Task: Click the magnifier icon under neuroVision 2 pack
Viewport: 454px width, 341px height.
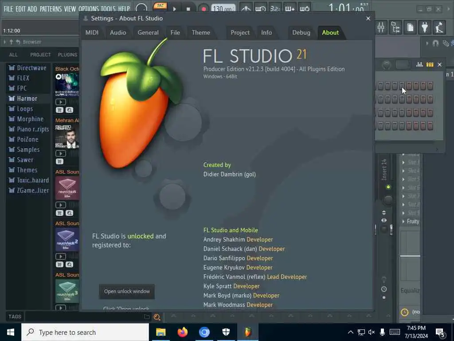Action: pos(70,265)
